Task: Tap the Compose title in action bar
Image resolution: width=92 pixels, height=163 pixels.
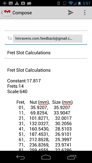Action: tap(22, 13)
